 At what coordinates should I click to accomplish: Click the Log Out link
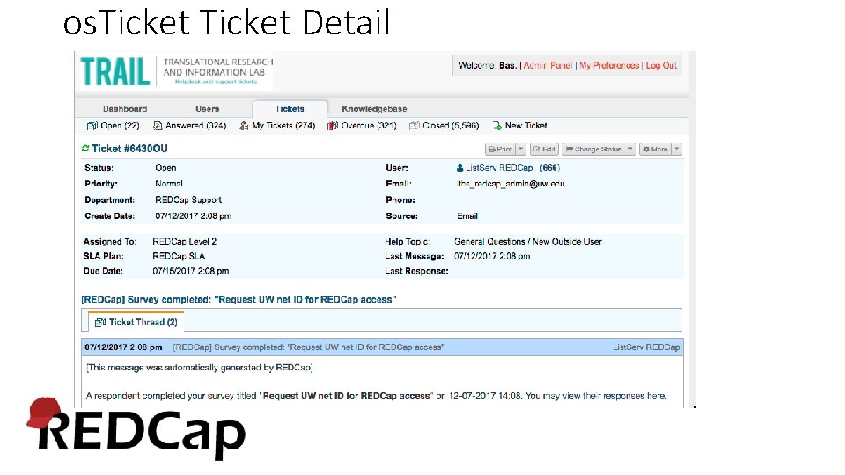661,65
